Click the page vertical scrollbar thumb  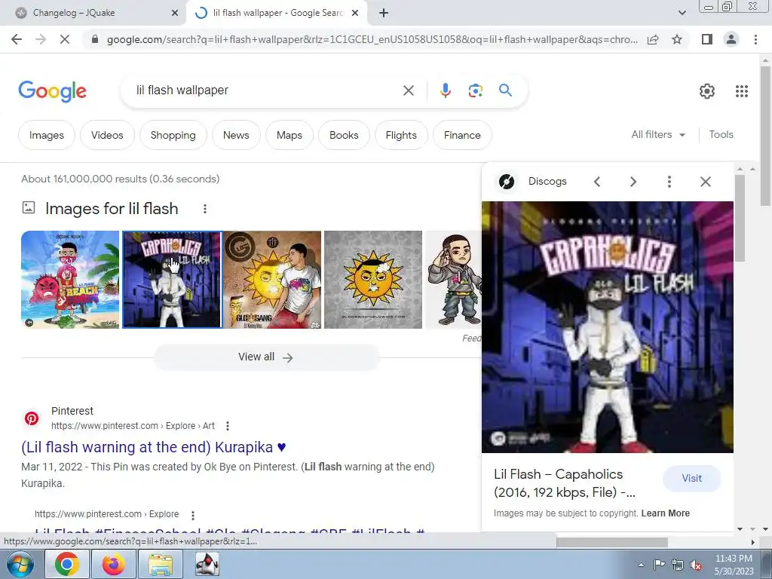765,136
